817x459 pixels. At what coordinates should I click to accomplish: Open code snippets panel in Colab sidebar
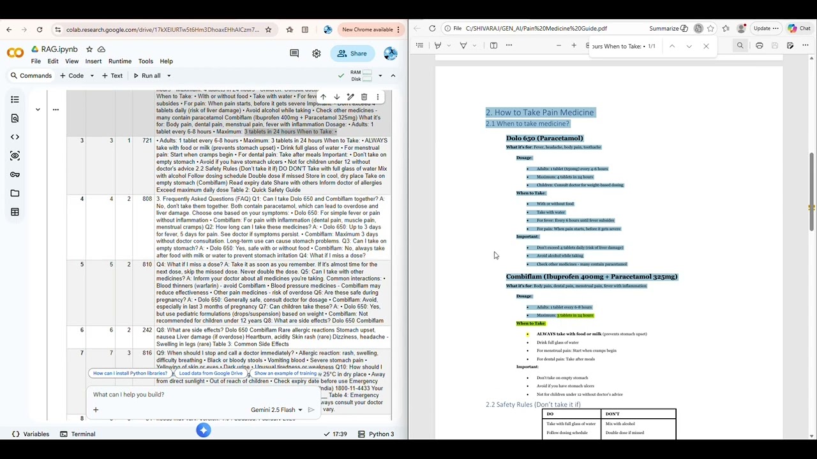point(15,137)
